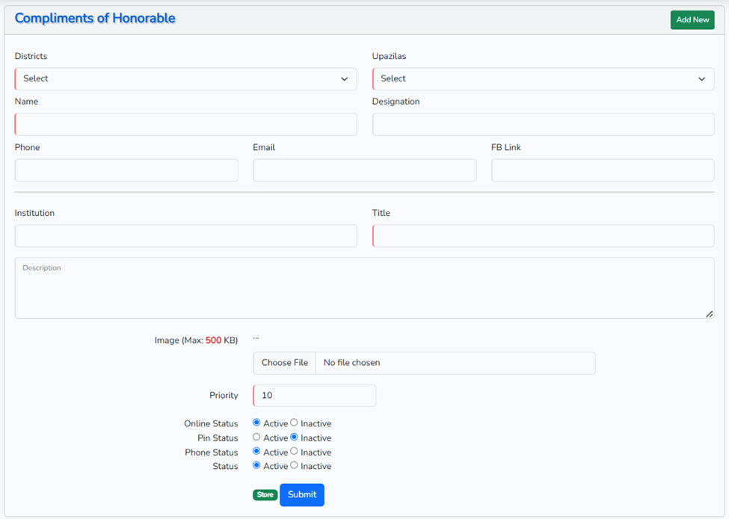Set Phone Status to Inactive
Viewport: 729px width, 519px height.
click(294, 452)
